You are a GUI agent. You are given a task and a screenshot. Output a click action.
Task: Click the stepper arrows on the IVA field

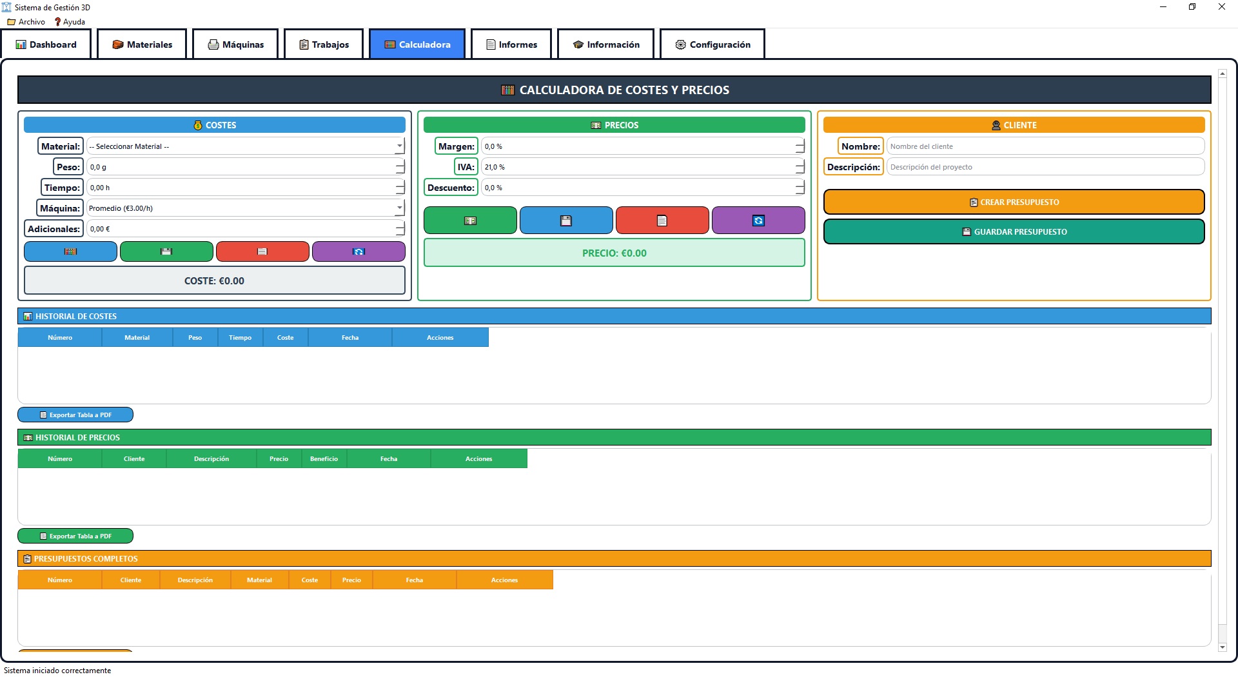(800, 167)
